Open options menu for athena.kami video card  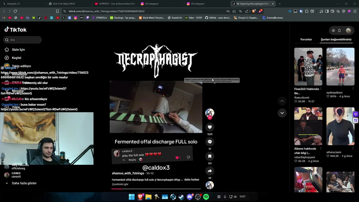pyautogui.click(x=353, y=149)
